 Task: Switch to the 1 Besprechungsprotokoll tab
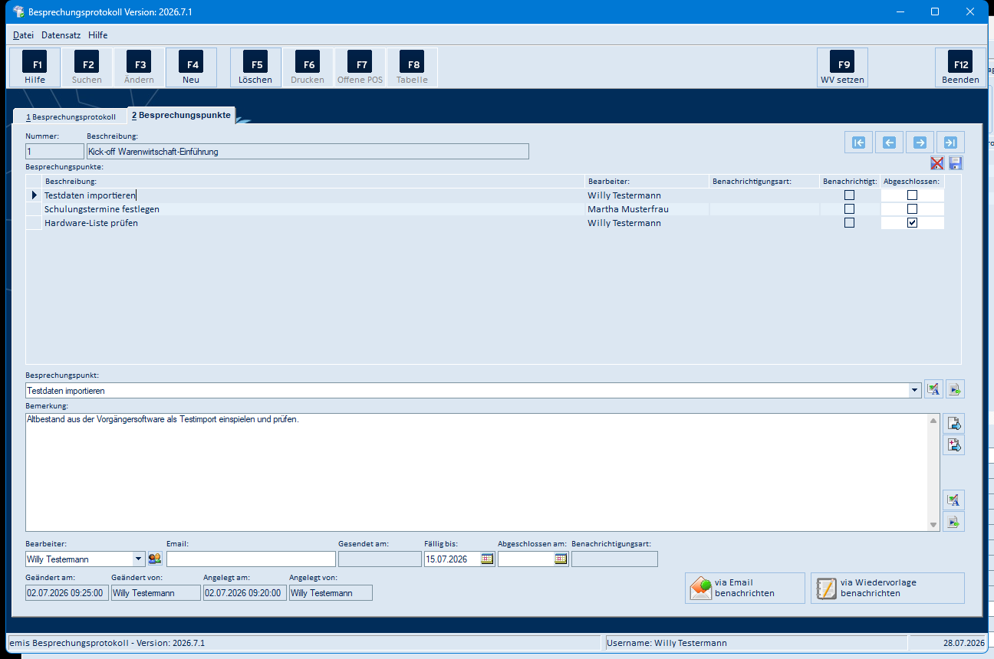tap(71, 117)
